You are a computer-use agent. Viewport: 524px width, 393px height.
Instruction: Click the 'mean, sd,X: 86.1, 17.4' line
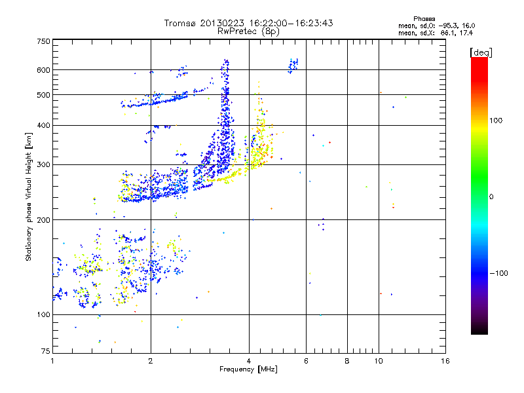click(436, 33)
